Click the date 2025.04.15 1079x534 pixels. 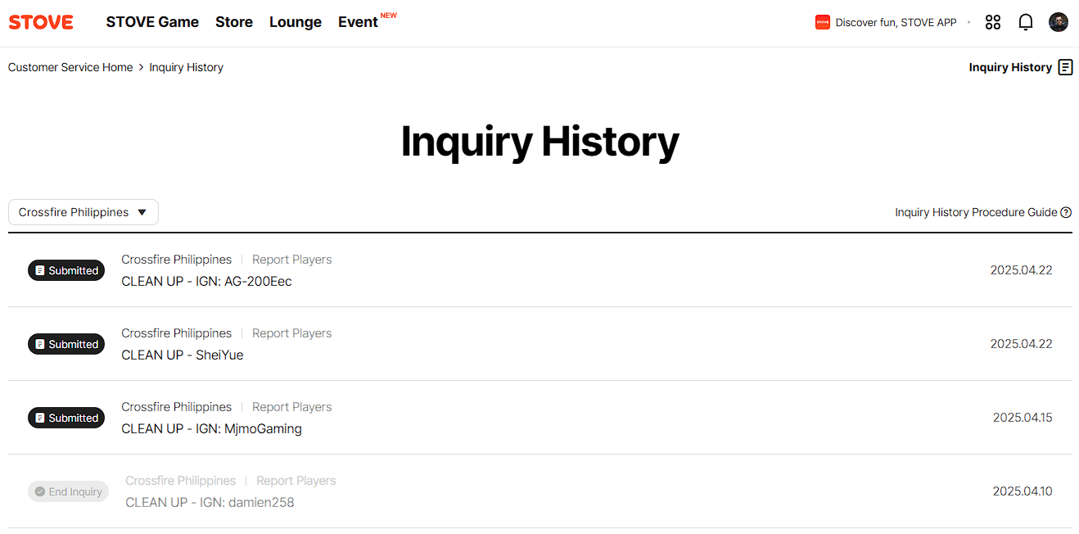pyautogui.click(x=1023, y=418)
